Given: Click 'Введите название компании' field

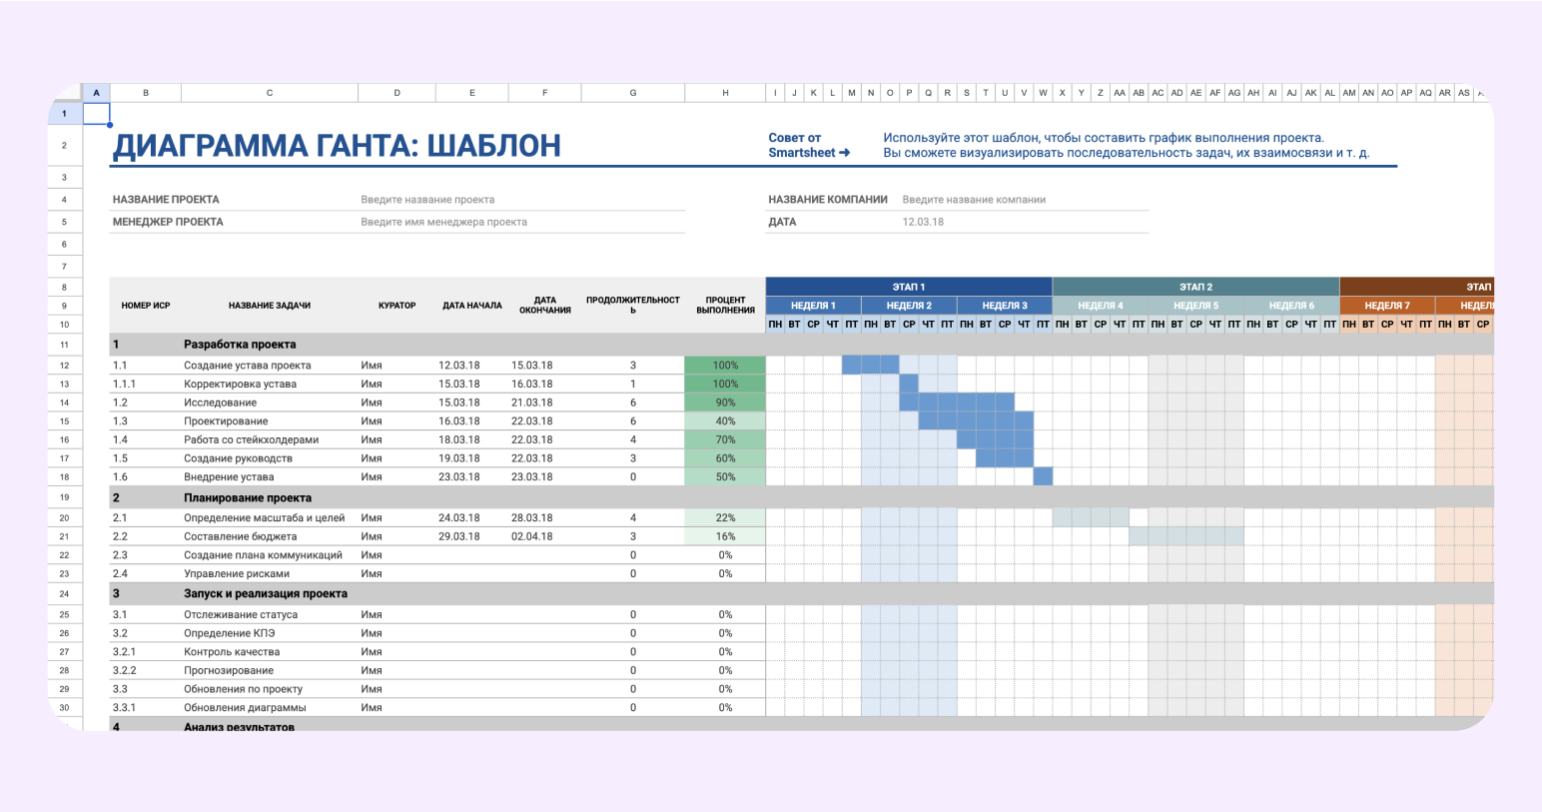Looking at the screenshot, I should [x=974, y=200].
